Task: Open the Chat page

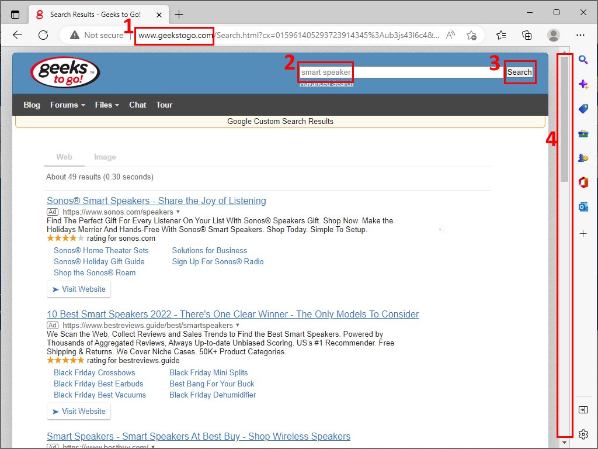Action: point(138,105)
